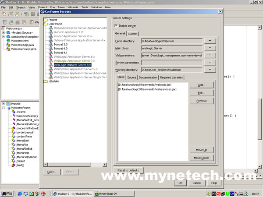Browse for Home directory
The width and height of the screenshot is (263, 197).
tap(210, 41)
